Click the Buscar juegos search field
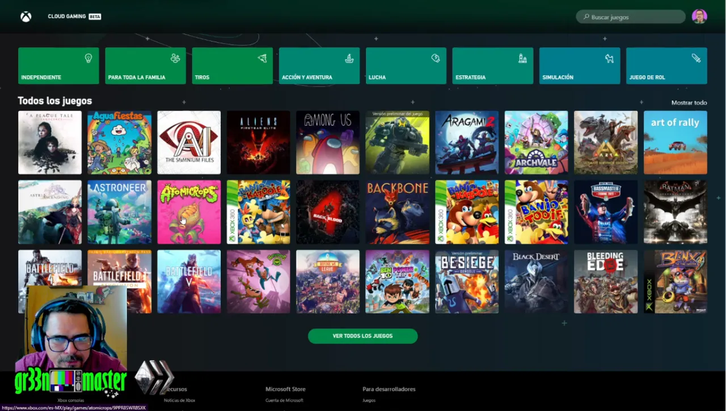This screenshot has width=726, height=411. pyautogui.click(x=631, y=17)
